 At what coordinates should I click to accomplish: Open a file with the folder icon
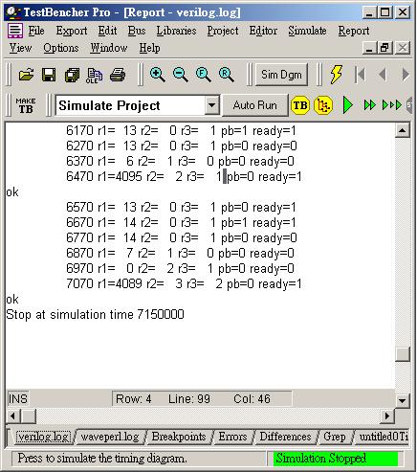pyautogui.click(x=26, y=75)
